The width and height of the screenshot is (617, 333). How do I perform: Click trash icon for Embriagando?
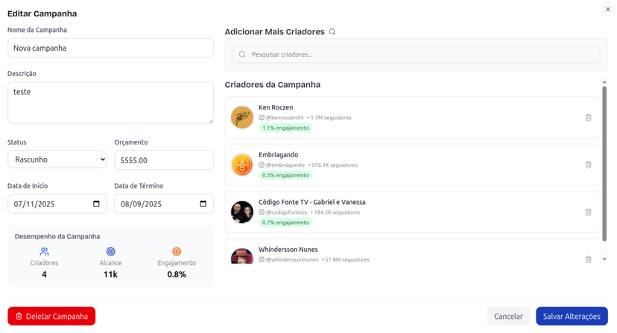tap(588, 165)
